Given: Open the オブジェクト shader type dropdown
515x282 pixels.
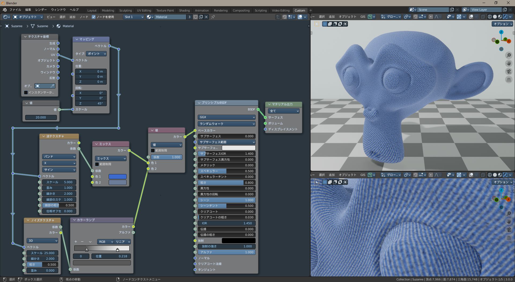Looking at the screenshot, I should (x=28, y=17).
